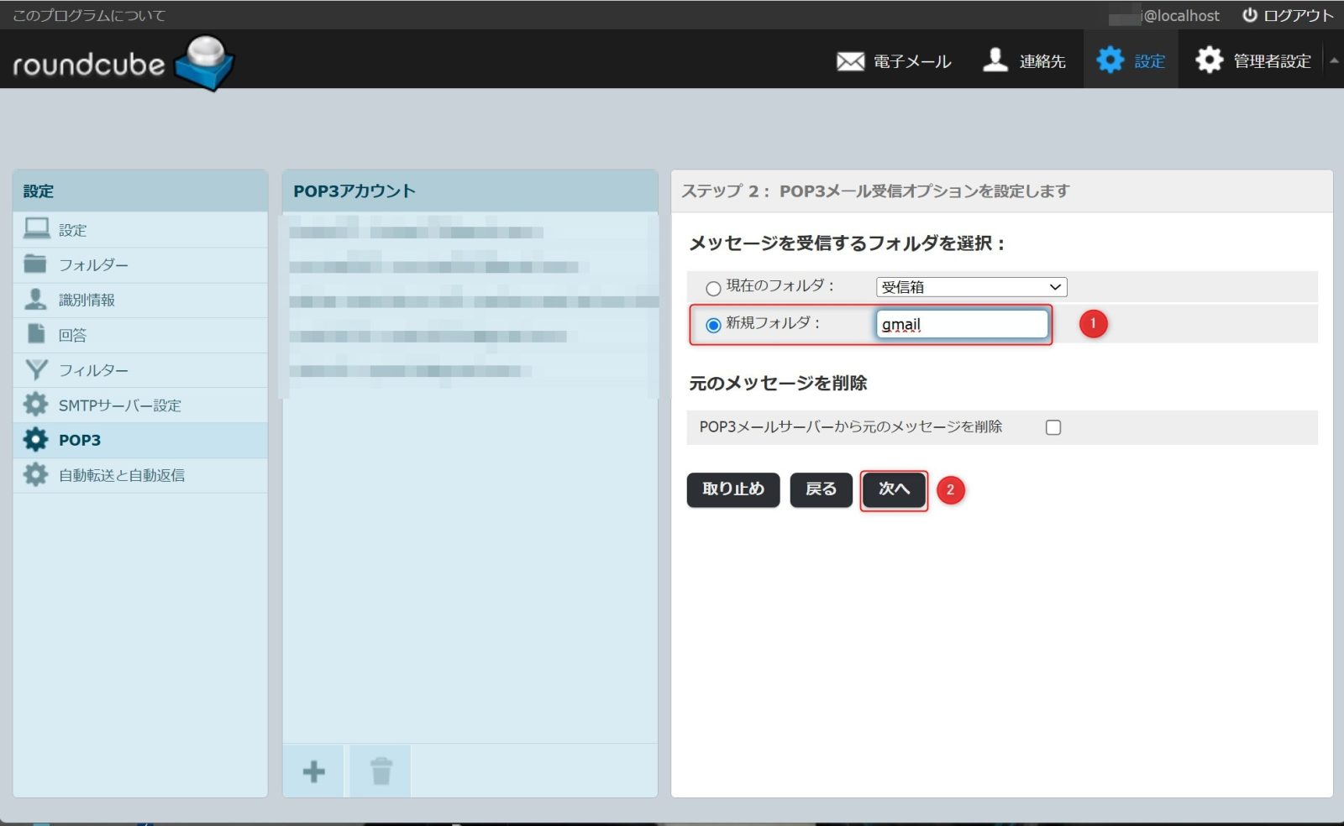Viewport: 1344px width, 826px height.
Task: Select the 現在のフォルダ radio button
Action: point(713,288)
